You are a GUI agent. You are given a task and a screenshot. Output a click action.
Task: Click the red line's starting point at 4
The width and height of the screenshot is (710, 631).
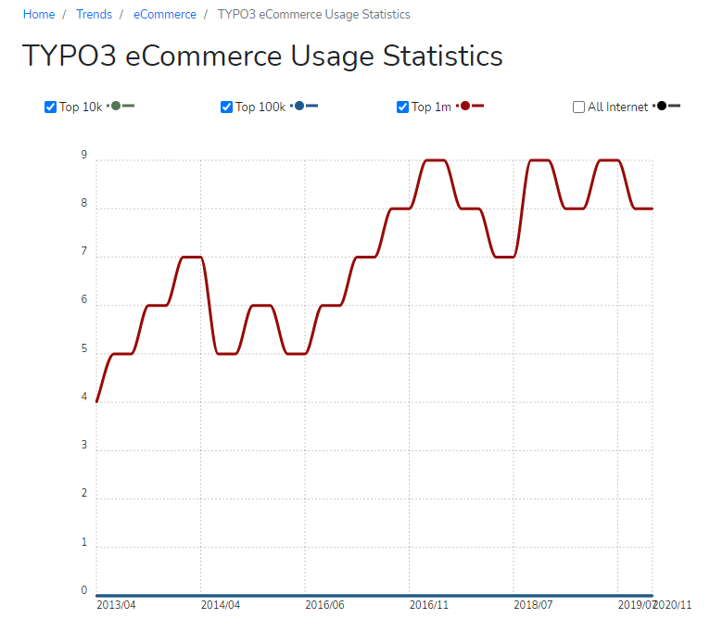click(x=97, y=401)
